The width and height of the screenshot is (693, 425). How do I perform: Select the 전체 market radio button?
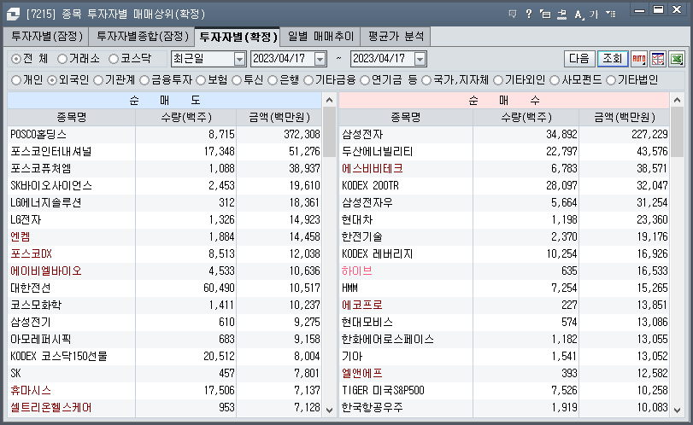click(16, 59)
